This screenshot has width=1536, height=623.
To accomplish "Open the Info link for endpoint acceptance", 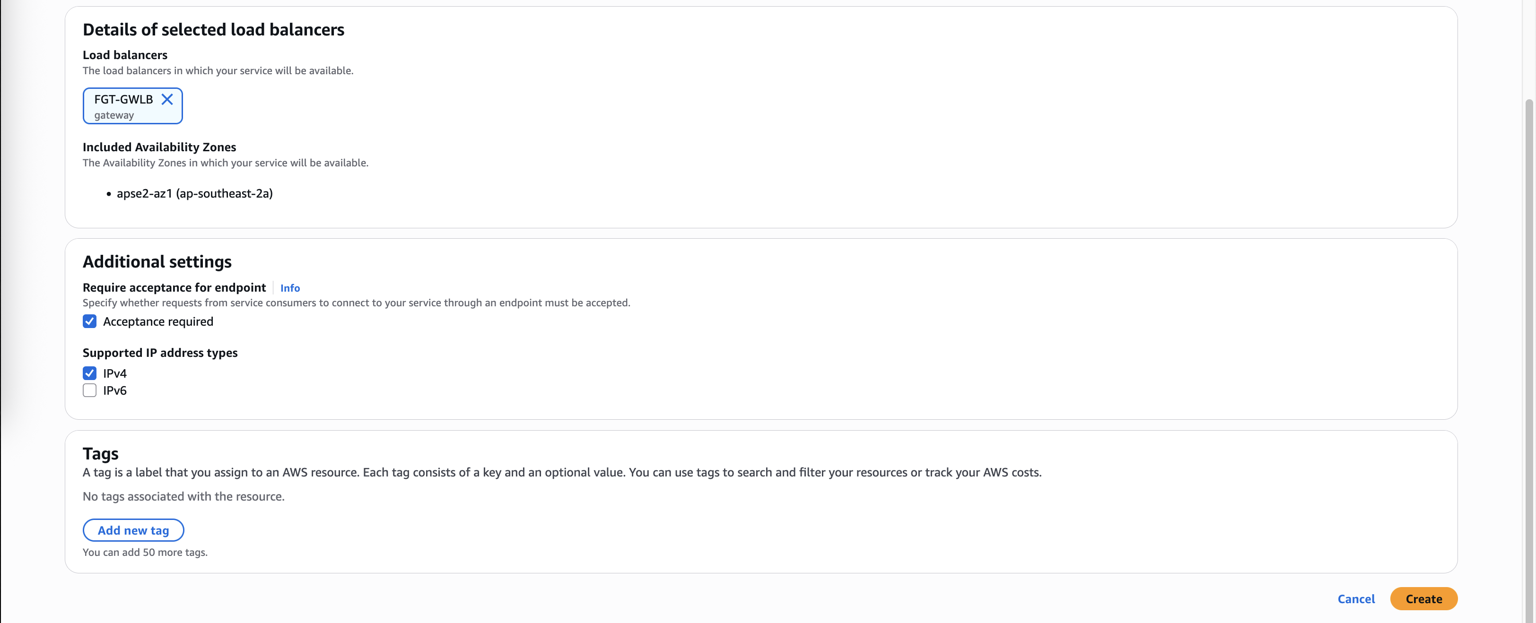I will (x=290, y=288).
